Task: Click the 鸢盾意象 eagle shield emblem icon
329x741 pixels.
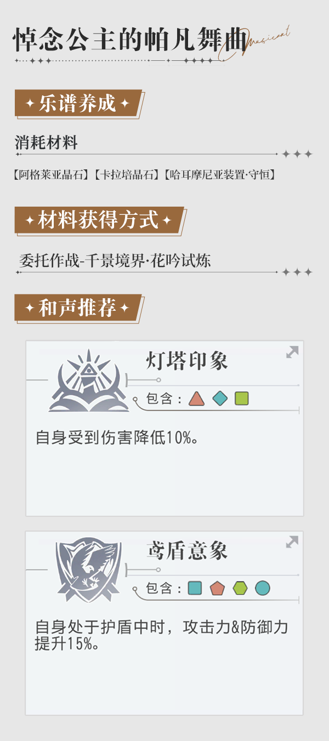Action: pyautogui.click(x=89, y=570)
